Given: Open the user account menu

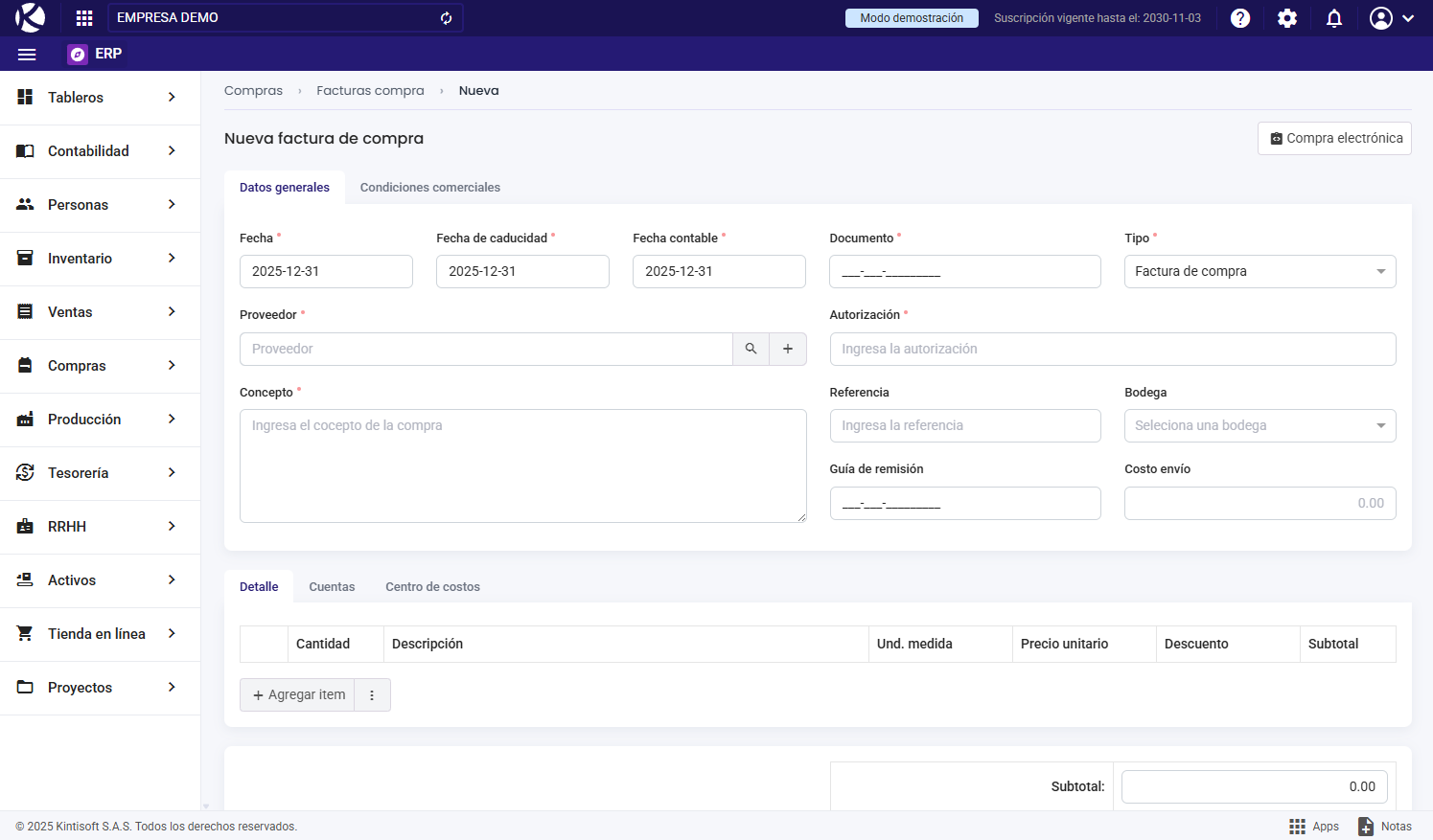Looking at the screenshot, I should point(1392,18).
